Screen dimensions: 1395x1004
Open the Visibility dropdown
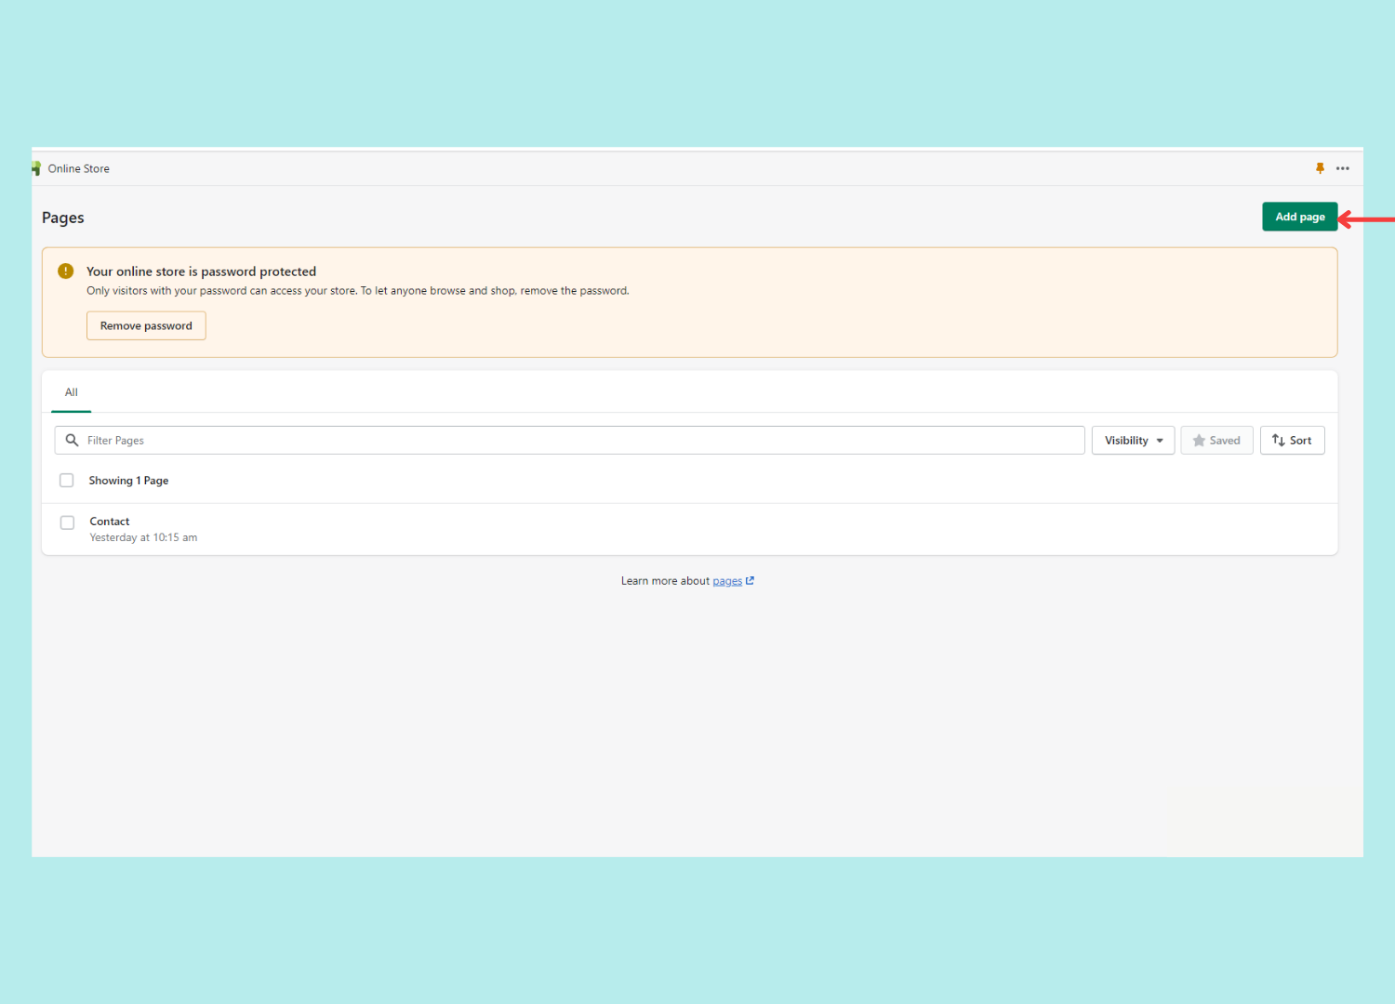[x=1133, y=441]
